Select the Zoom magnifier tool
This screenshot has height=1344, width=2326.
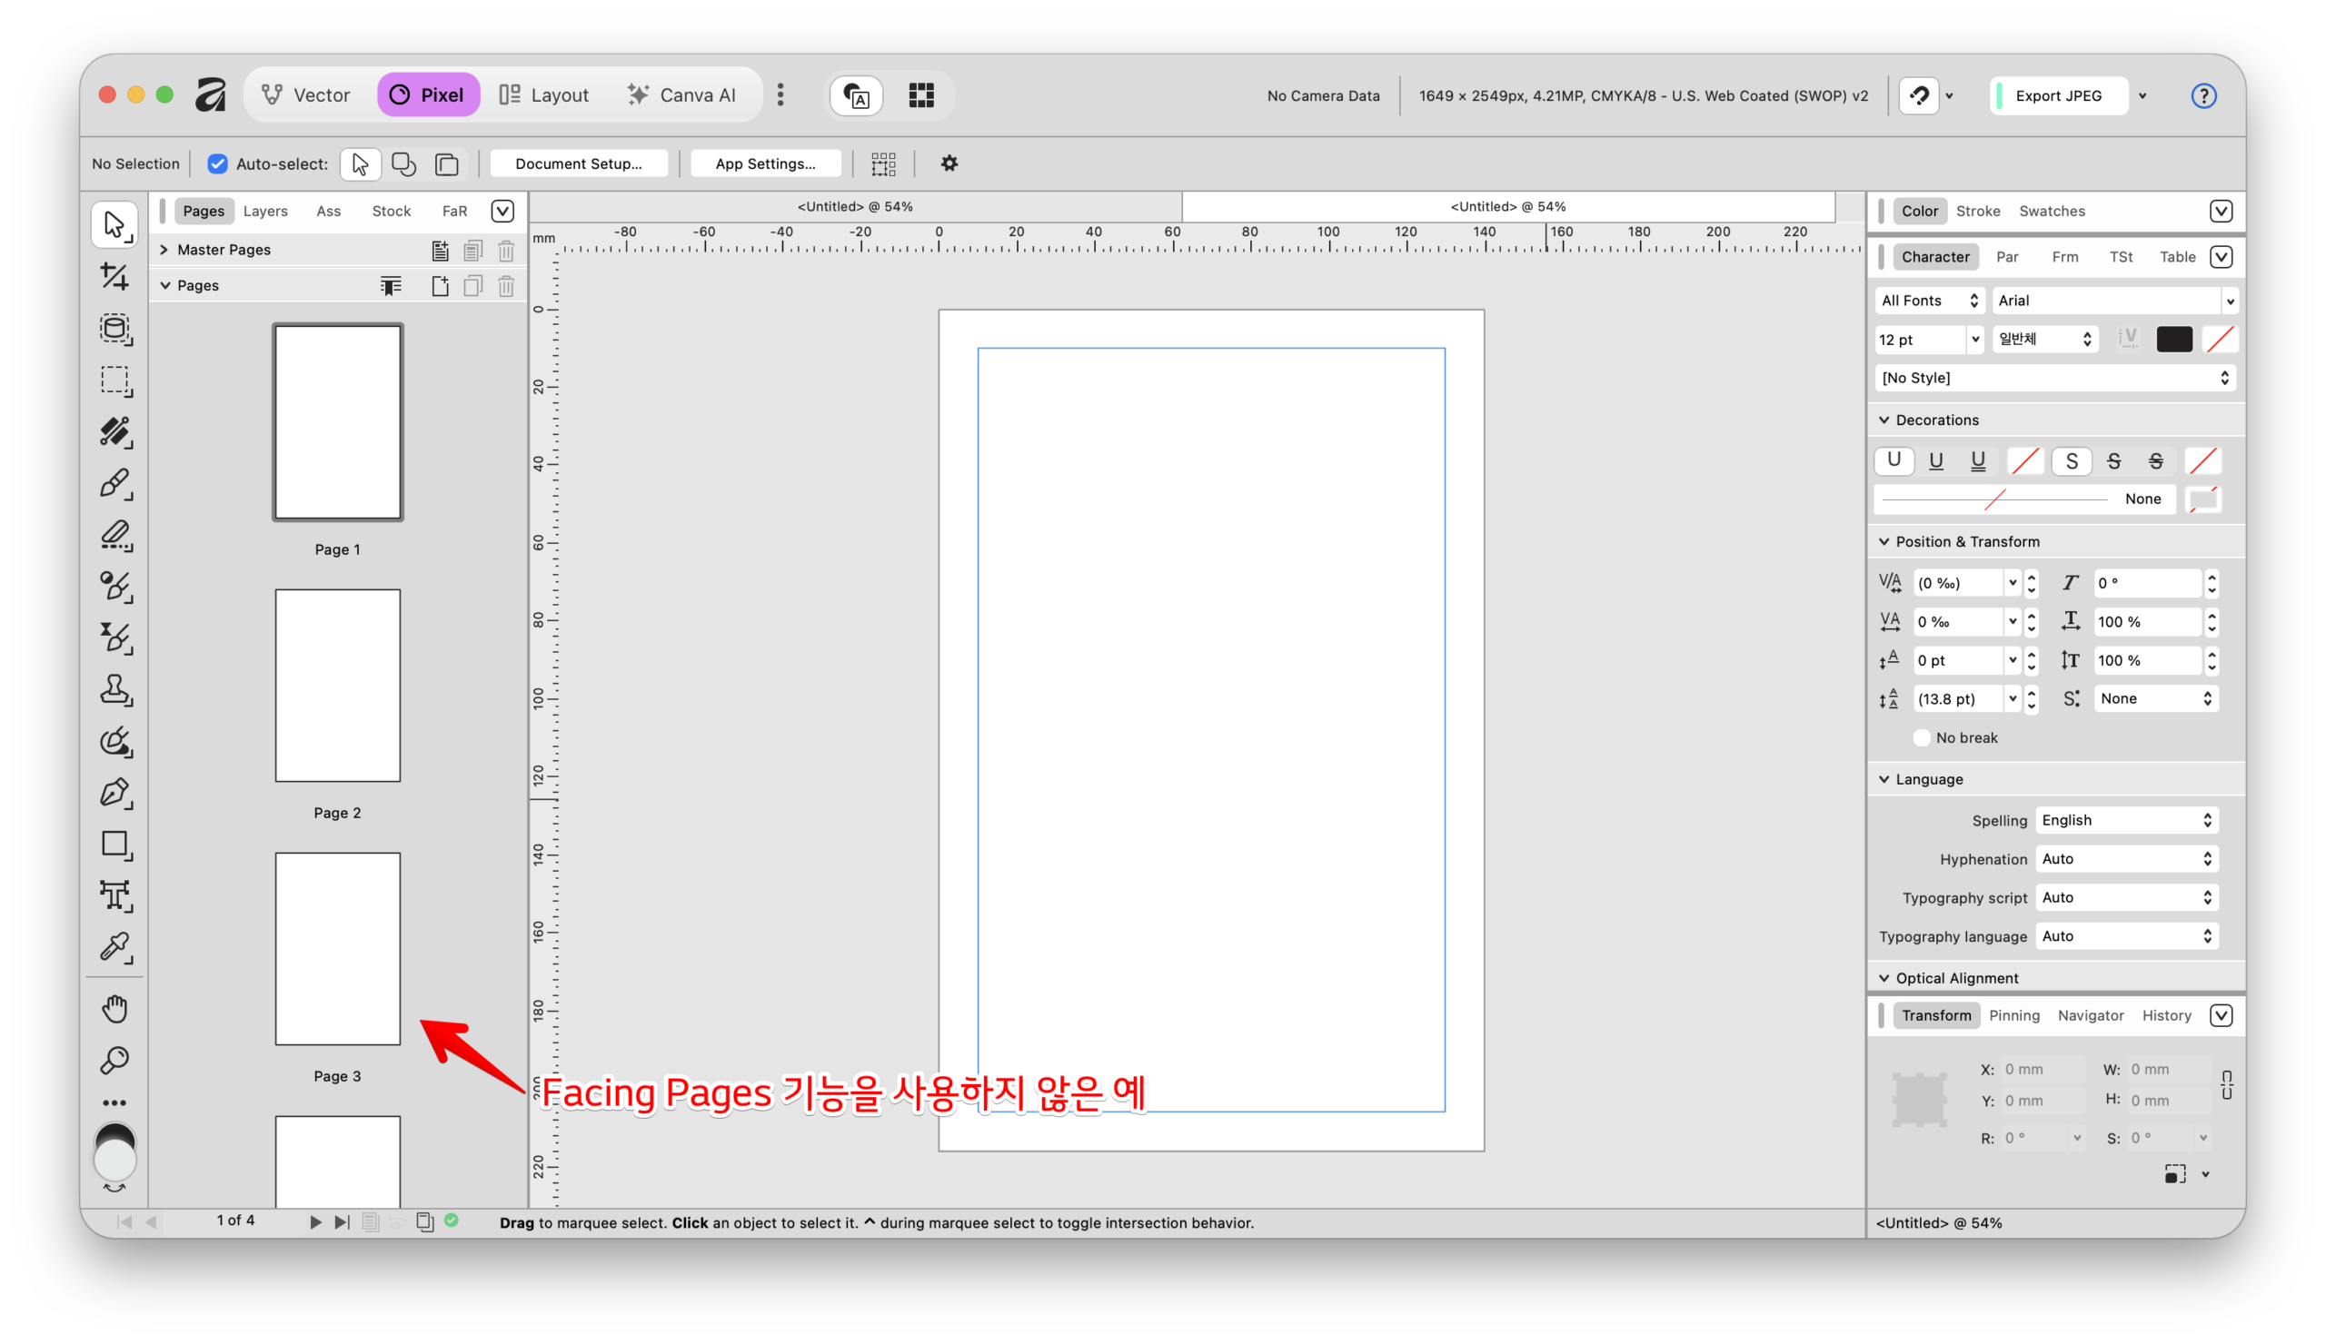coord(114,1060)
